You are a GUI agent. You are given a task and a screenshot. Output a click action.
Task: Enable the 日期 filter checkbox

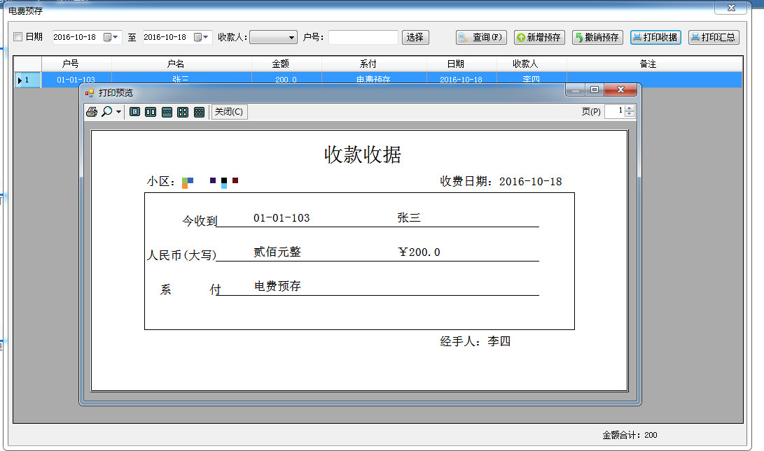tap(18, 37)
